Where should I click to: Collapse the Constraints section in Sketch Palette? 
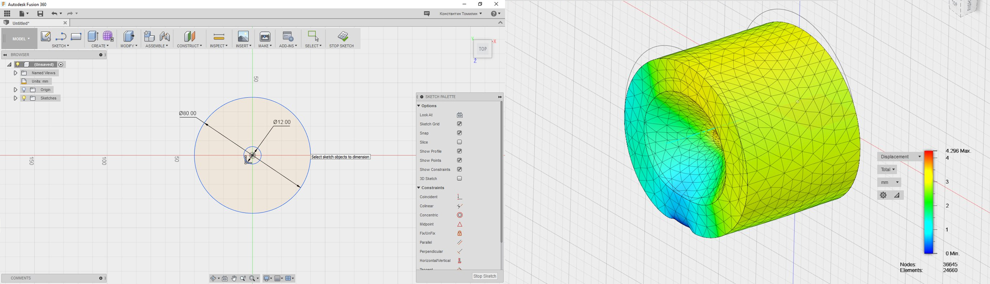(419, 188)
